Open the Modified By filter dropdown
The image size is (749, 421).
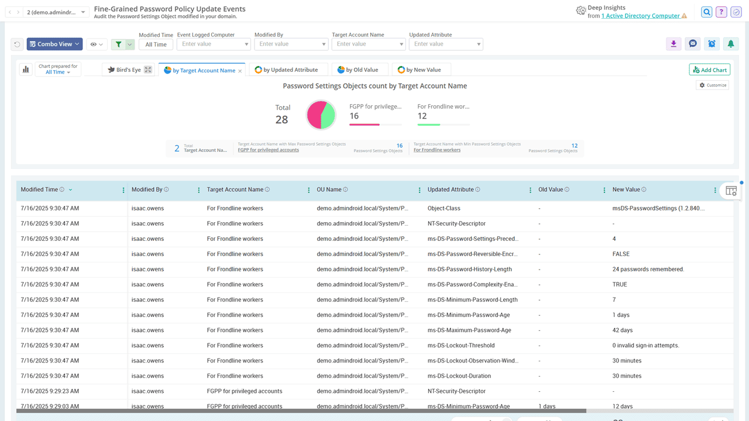tap(291, 44)
